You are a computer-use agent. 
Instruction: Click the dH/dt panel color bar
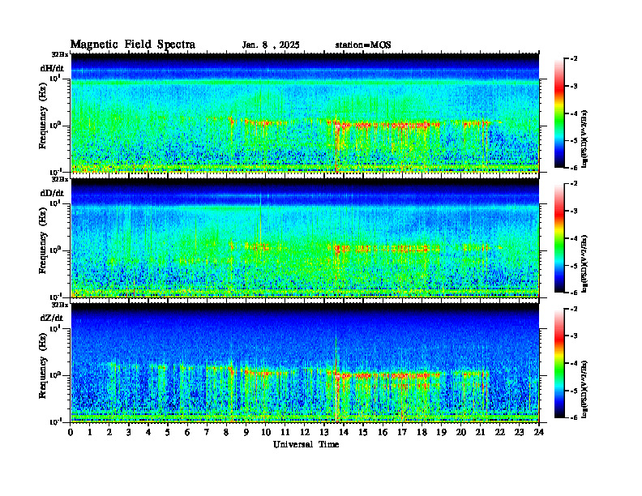tap(559, 113)
